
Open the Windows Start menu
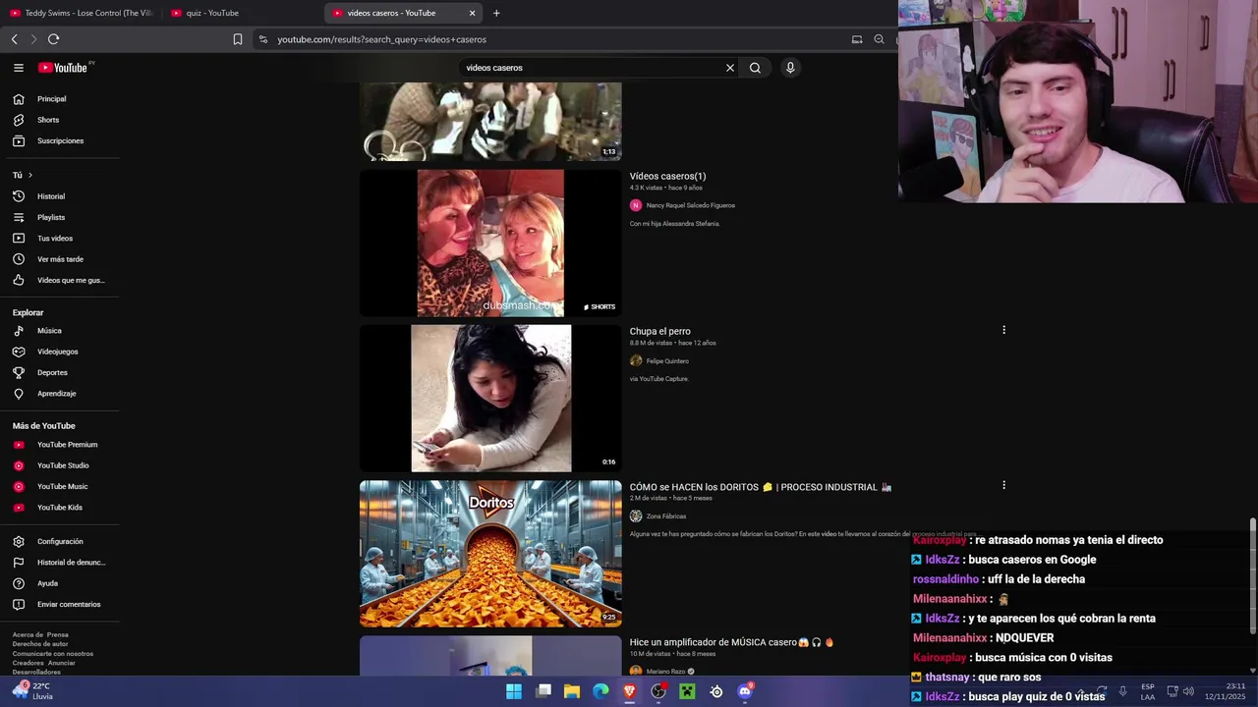(x=514, y=691)
